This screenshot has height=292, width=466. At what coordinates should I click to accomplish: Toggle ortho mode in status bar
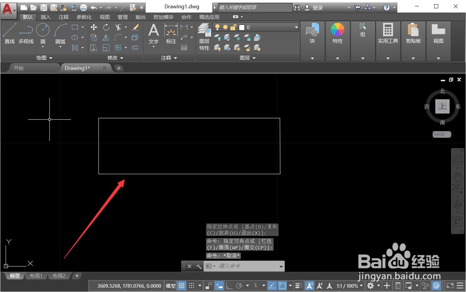click(x=229, y=285)
